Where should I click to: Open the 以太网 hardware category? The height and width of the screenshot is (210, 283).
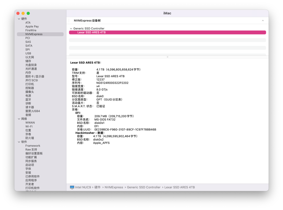click(30, 57)
